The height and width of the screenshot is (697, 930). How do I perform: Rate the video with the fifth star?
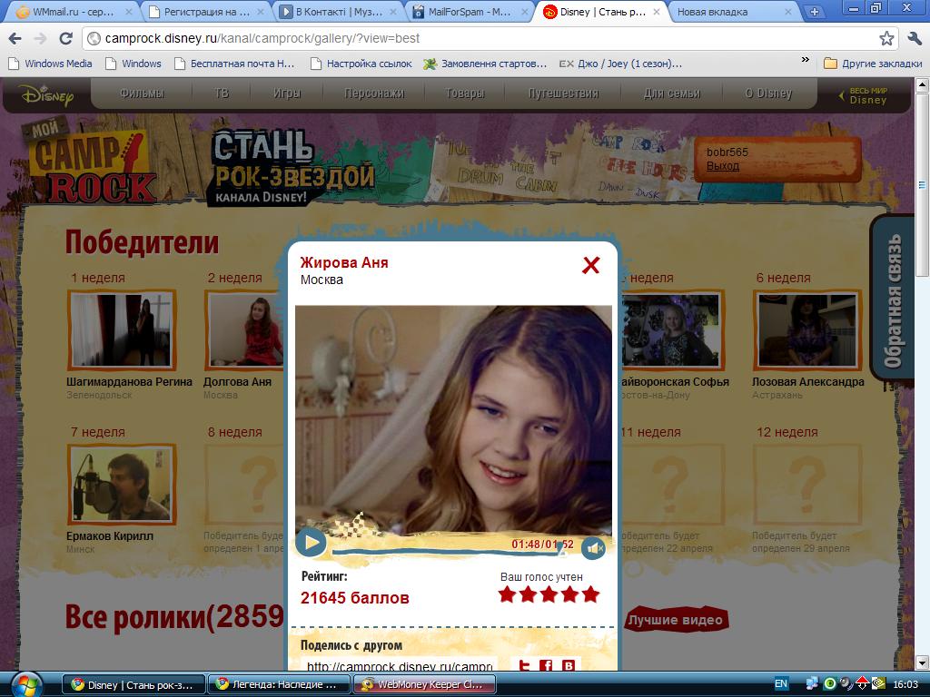pos(590,594)
